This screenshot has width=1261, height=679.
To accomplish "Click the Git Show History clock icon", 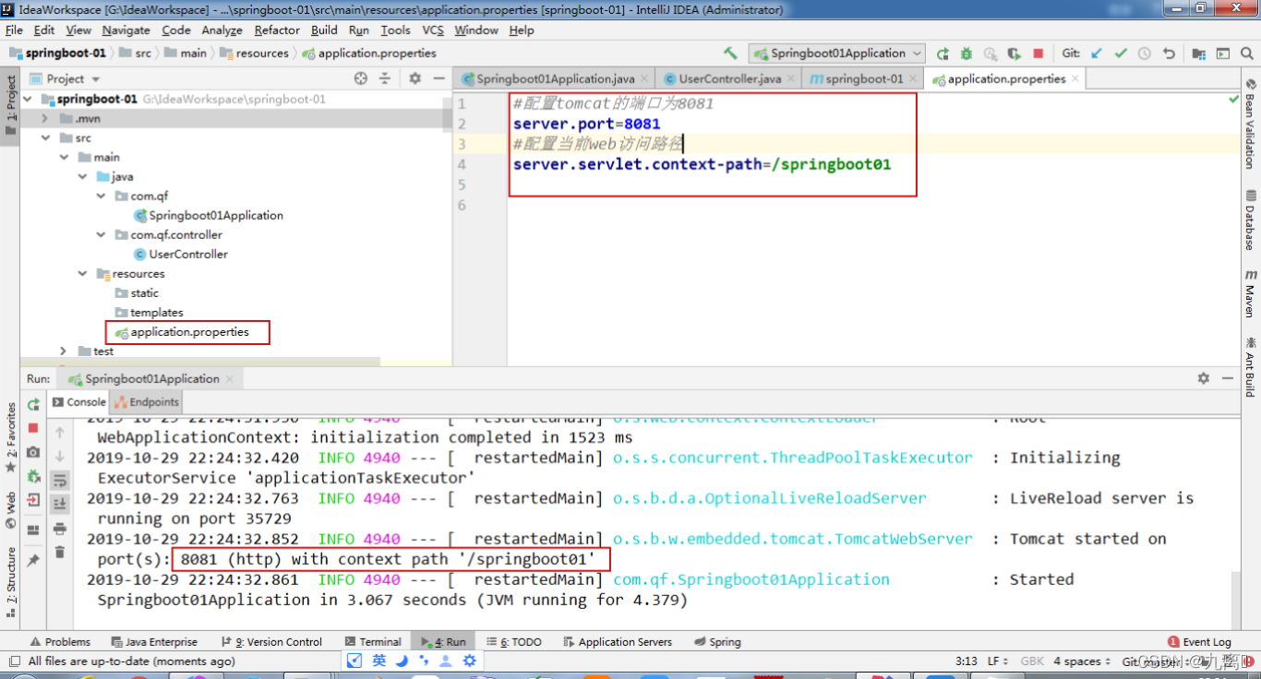I will 1145,54.
